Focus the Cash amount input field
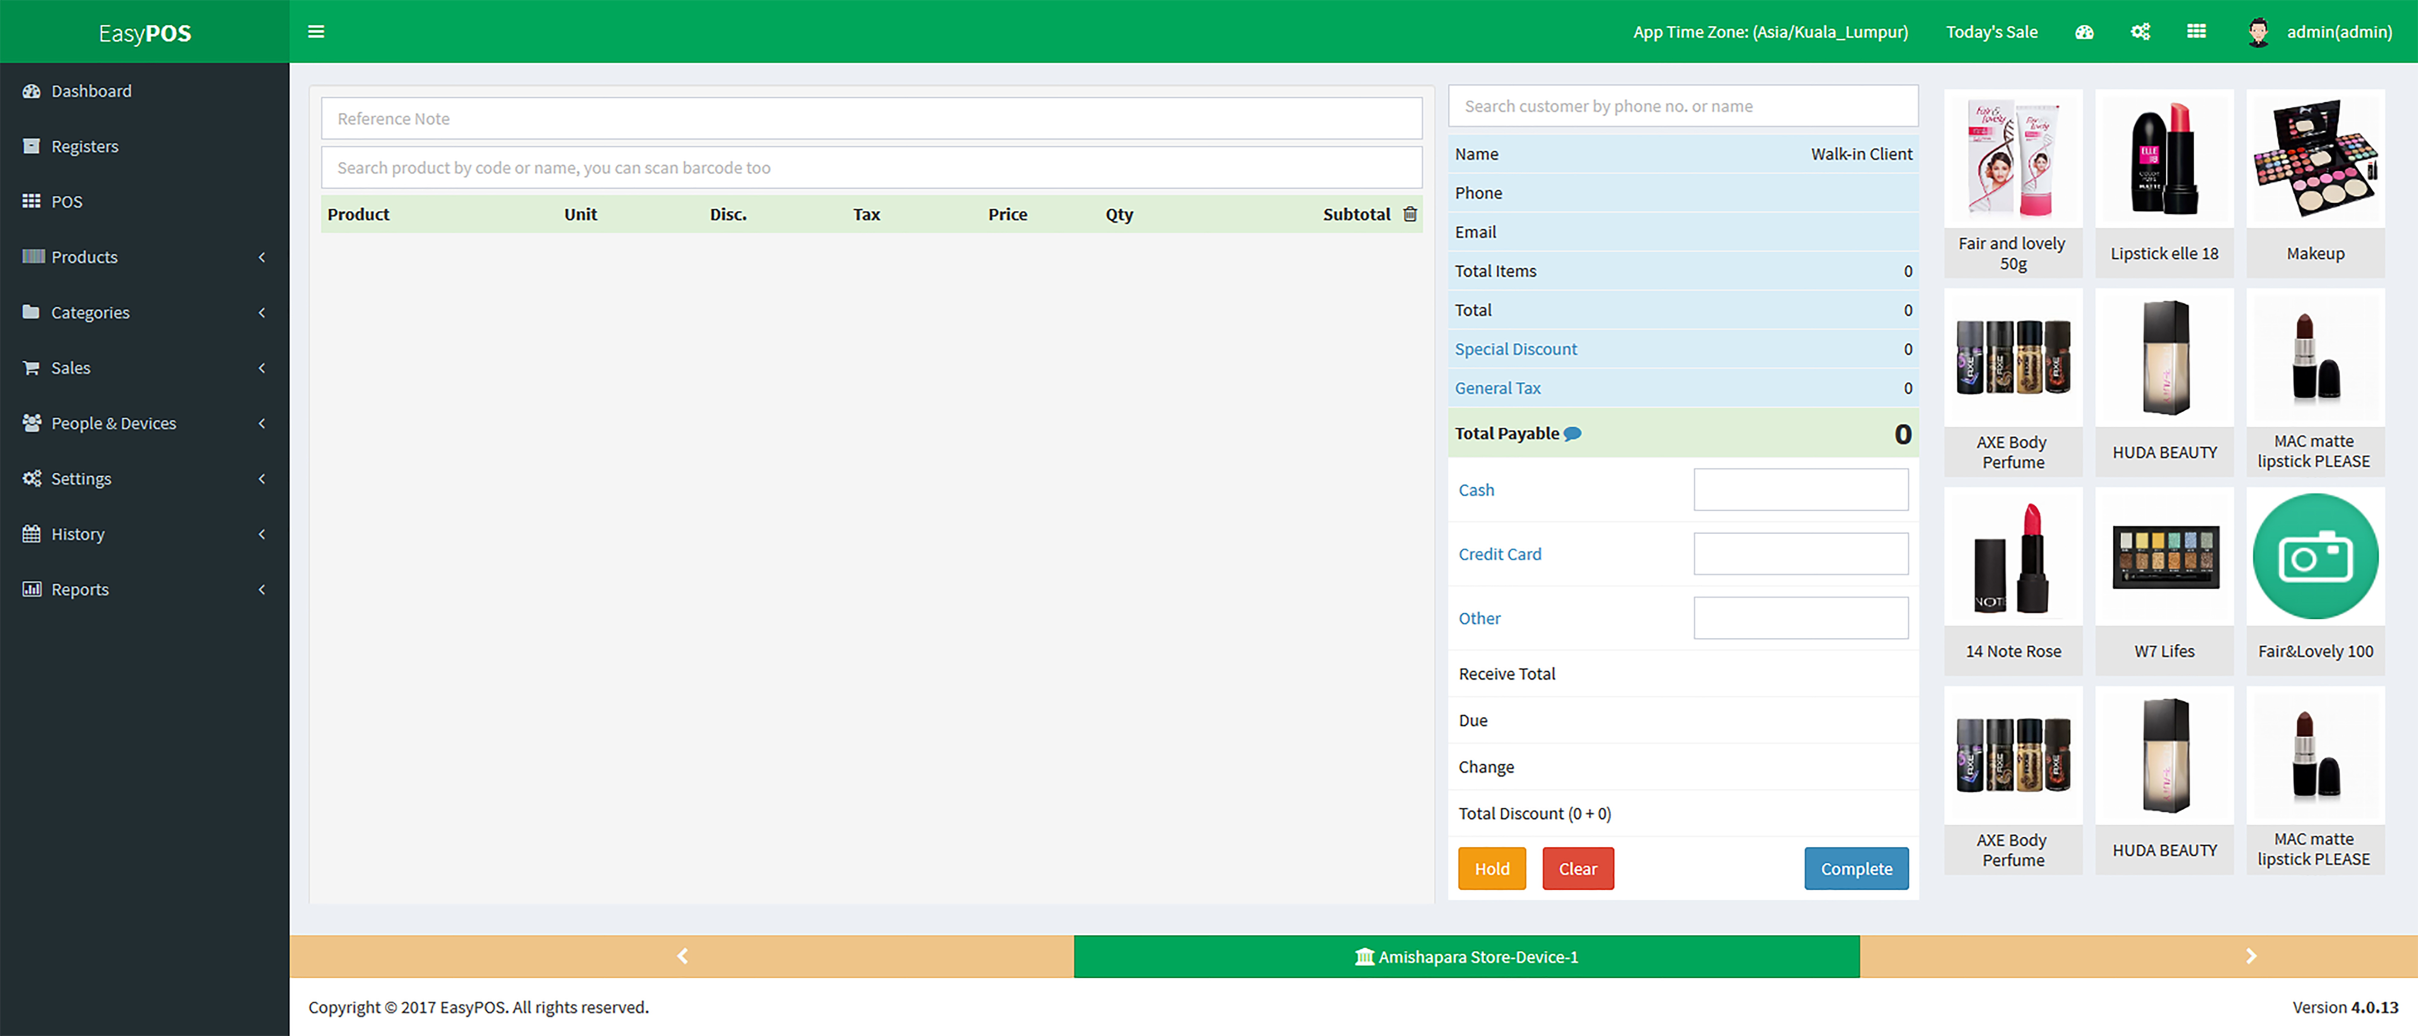This screenshot has height=1036, width=2418. (1801, 490)
